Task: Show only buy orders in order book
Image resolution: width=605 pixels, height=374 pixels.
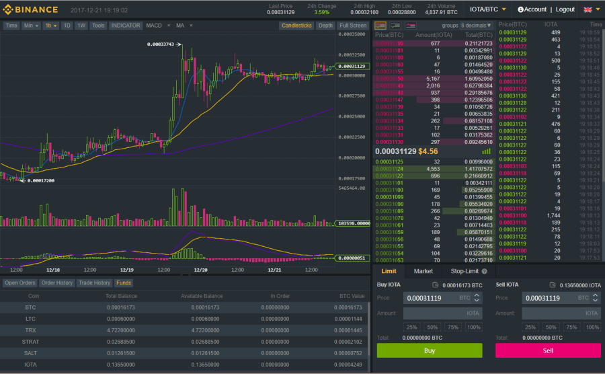Action: coord(395,26)
